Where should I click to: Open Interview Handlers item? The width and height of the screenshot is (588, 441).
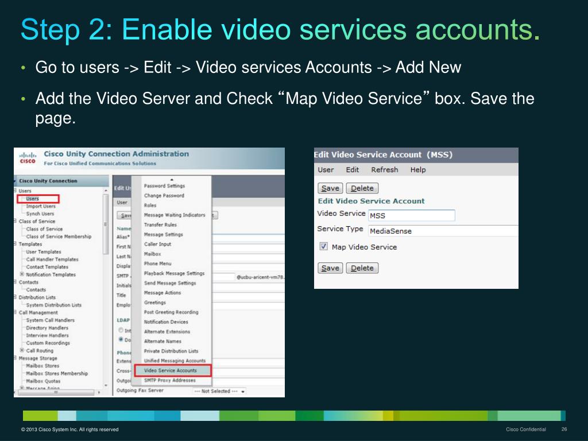coord(47,335)
